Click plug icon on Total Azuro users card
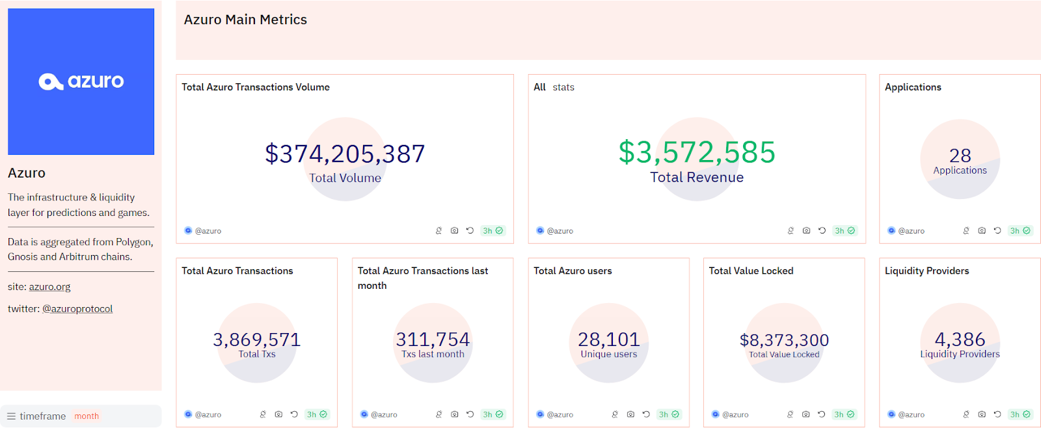This screenshot has width=1041, height=428. coord(615,414)
